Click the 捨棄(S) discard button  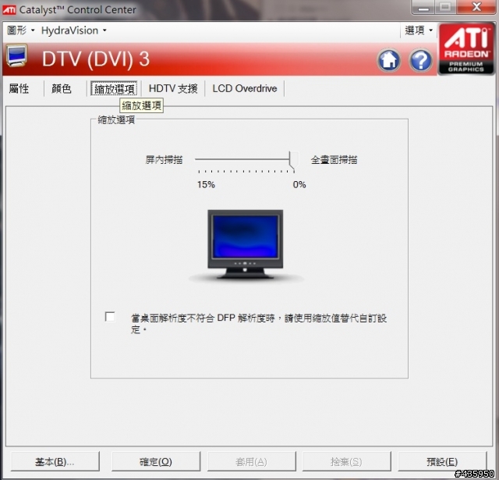click(x=346, y=461)
